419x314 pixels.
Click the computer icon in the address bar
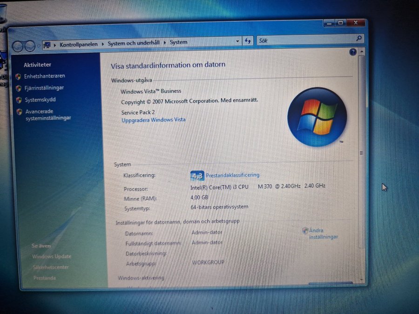[47, 45]
